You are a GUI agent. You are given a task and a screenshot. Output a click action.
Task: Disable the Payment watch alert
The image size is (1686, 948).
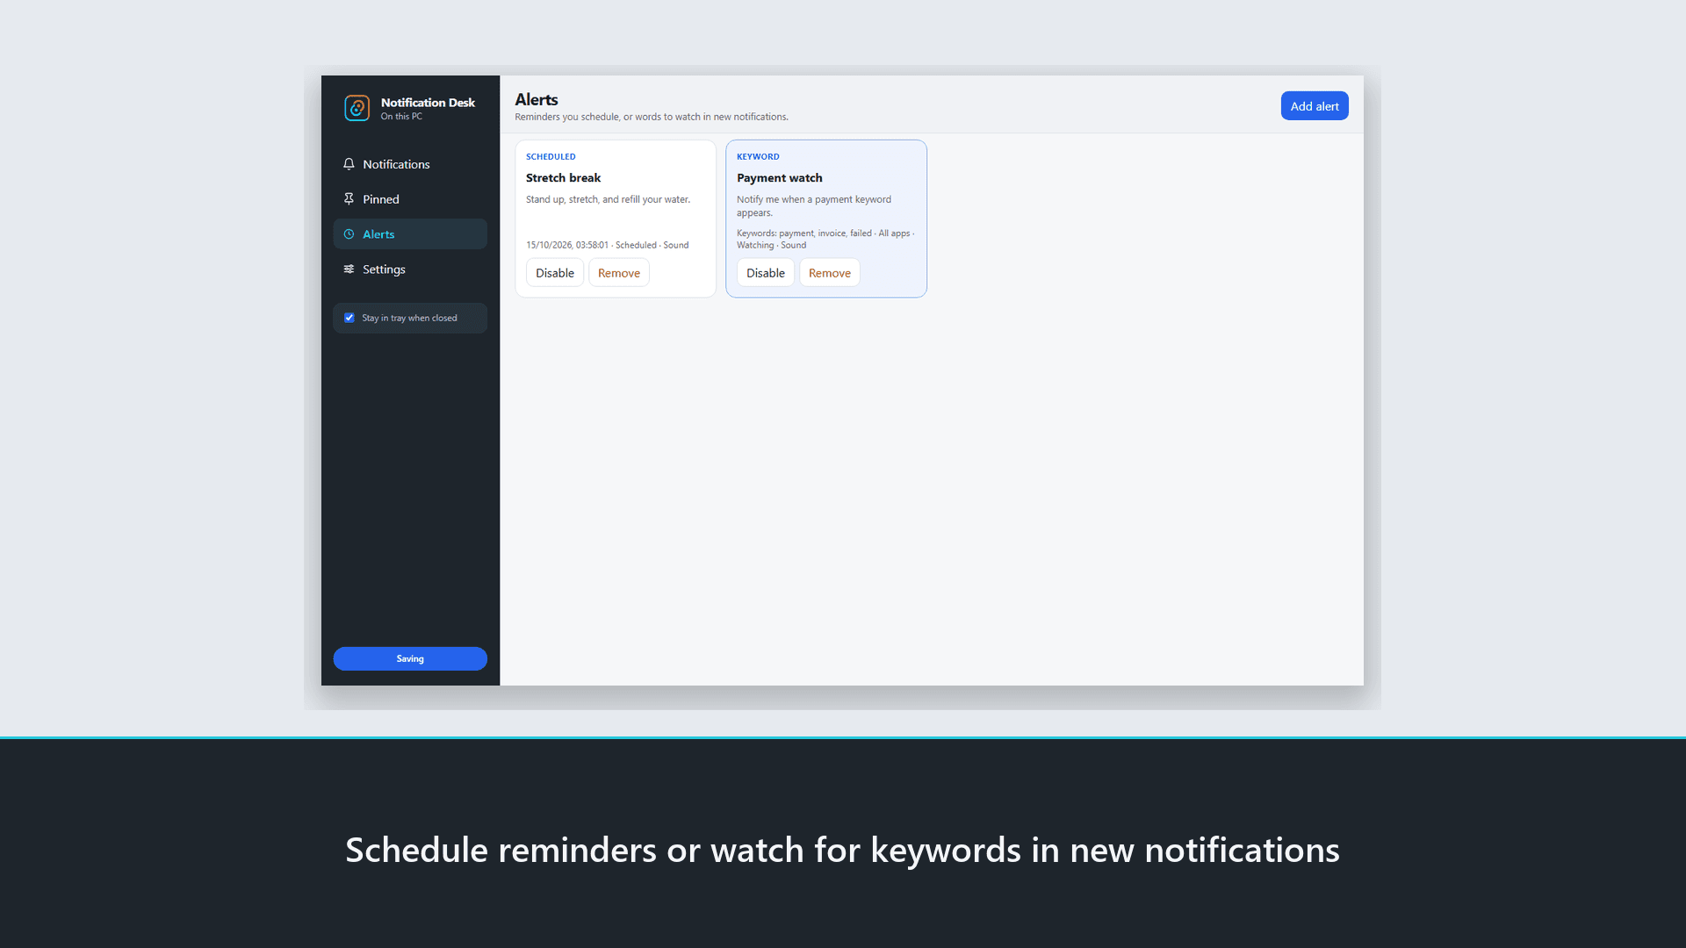766,273
